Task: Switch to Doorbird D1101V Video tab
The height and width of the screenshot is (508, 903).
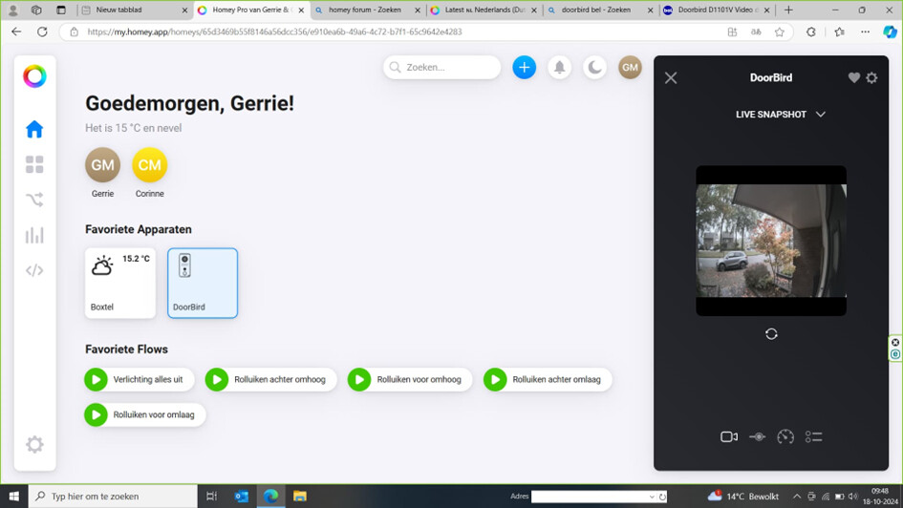Action: [718, 10]
